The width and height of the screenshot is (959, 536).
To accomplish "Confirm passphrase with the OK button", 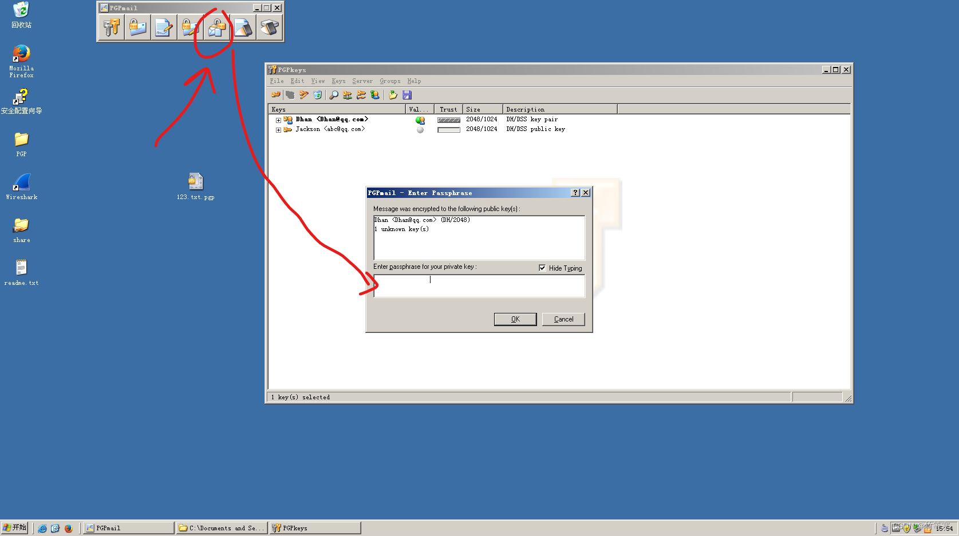I will [x=515, y=319].
